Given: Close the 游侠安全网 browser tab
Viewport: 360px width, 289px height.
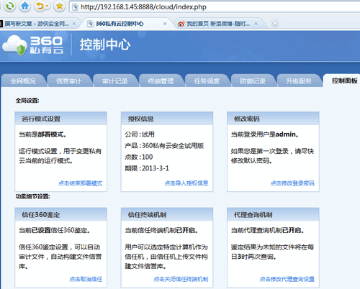Looking at the screenshot, I should tap(74, 24).
